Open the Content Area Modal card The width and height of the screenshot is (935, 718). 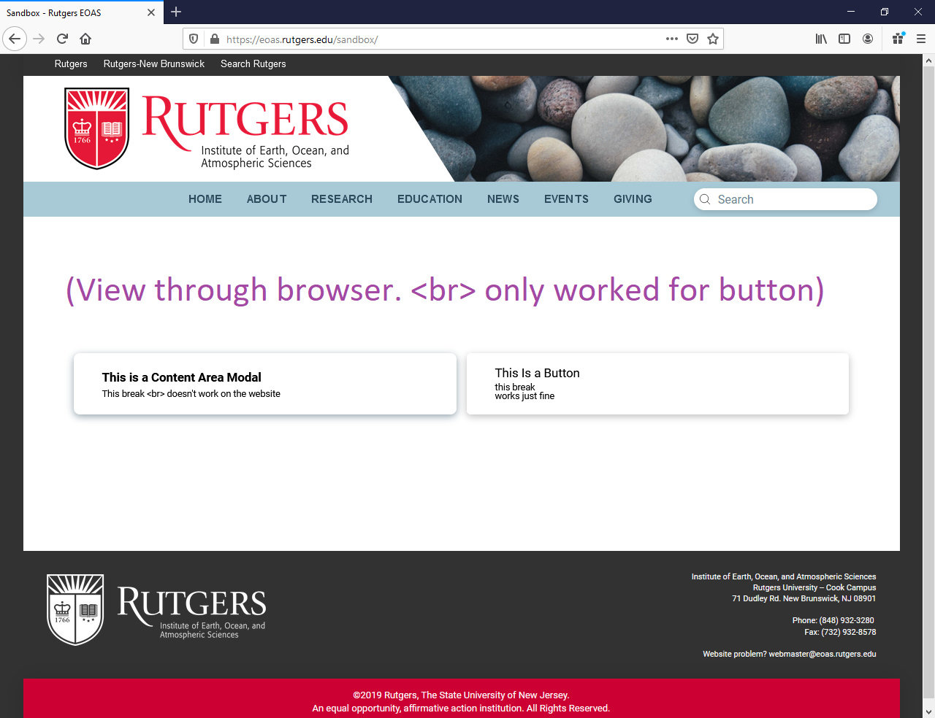point(265,384)
